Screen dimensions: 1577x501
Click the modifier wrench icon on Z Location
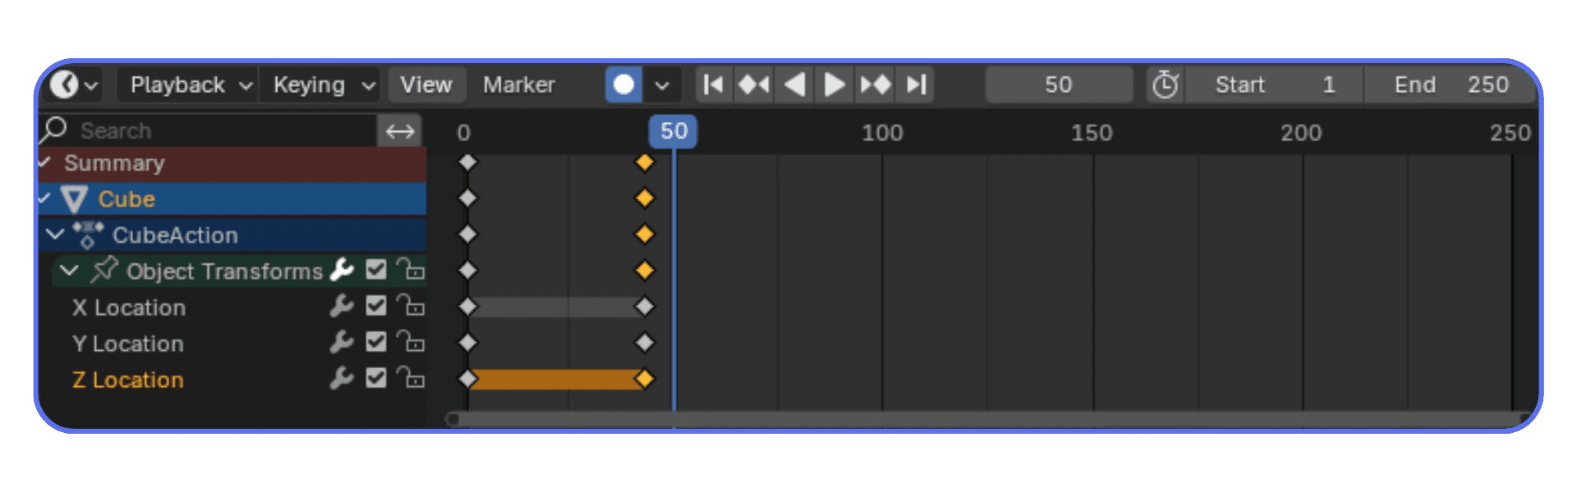340,379
